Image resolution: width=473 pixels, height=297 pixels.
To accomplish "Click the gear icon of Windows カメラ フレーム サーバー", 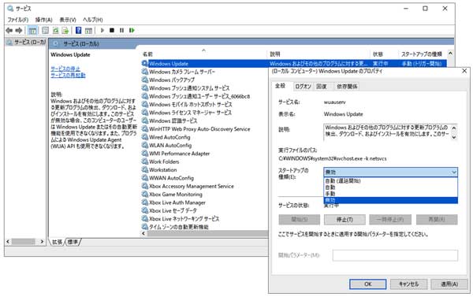I will [x=145, y=72].
